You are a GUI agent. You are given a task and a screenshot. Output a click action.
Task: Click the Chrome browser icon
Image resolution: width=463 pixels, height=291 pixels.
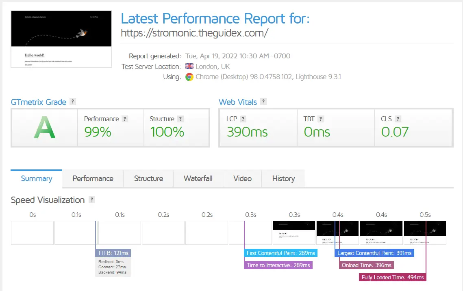pyautogui.click(x=189, y=77)
